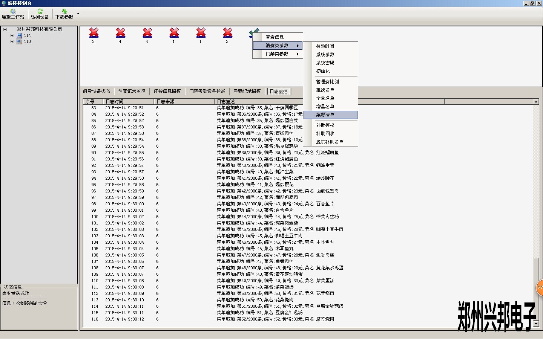Viewport: 543px width, 339px height.
Task: Click the computer icon for node 114
Action: 19,36
